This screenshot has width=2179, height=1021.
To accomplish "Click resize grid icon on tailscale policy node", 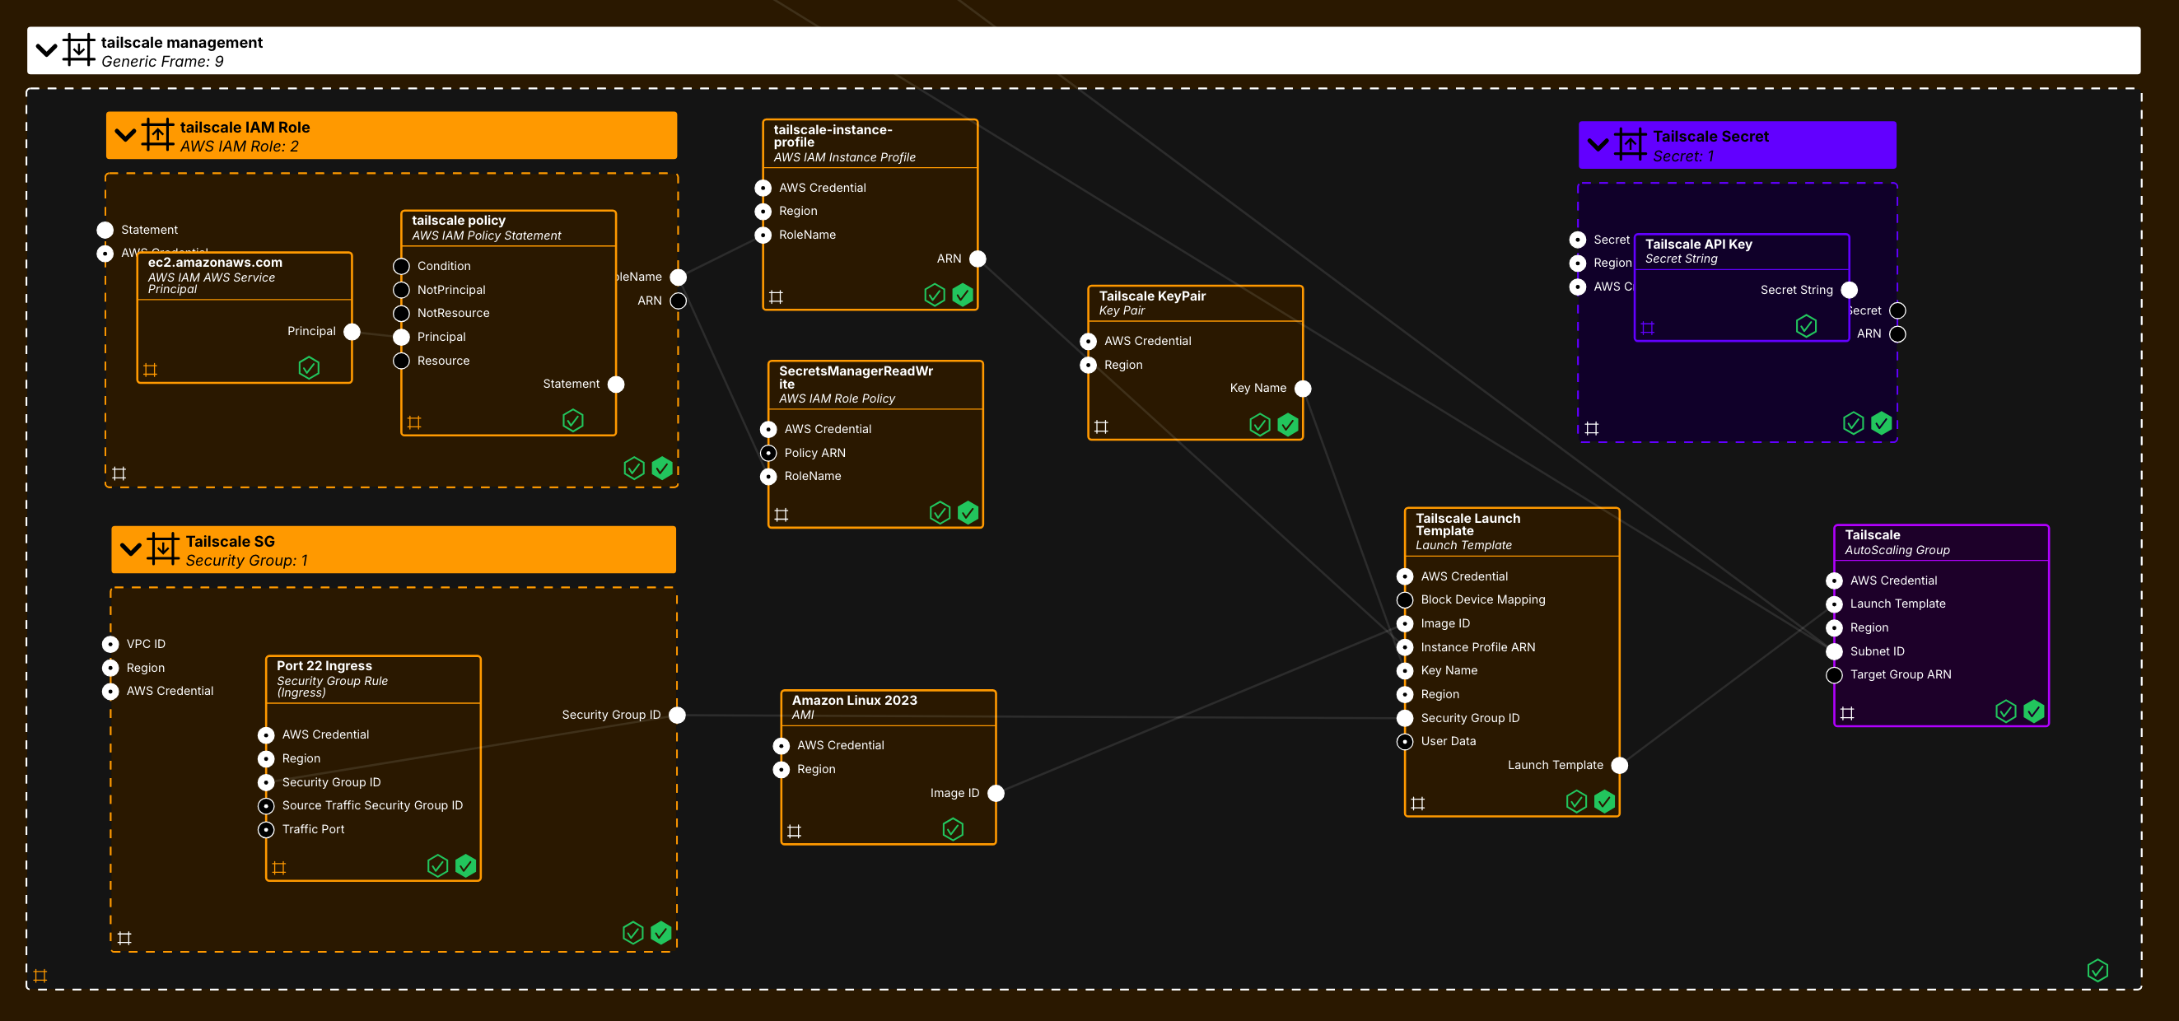I will tap(414, 422).
